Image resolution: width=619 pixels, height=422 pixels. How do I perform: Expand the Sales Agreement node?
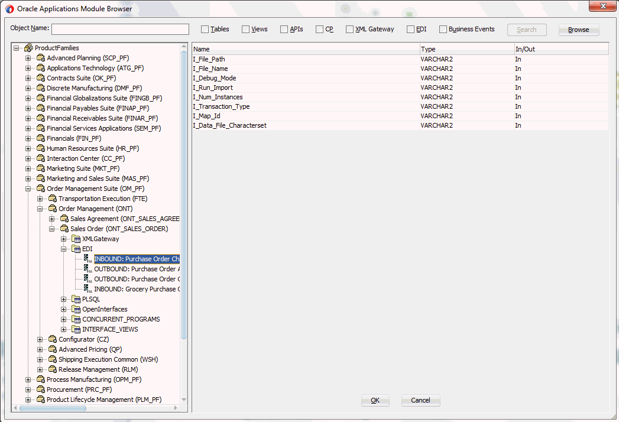click(x=51, y=219)
